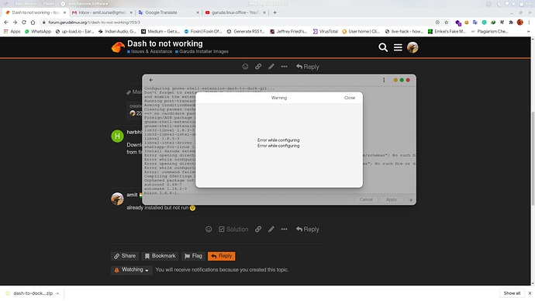Open user avatar menu in forum header
The height and width of the screenshot is (301, 535).
pos(412,47)
